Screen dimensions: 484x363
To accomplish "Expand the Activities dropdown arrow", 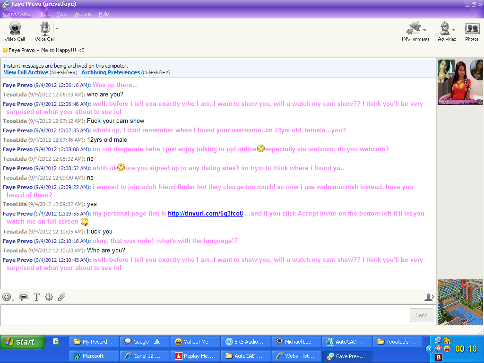I will click(453, 30).
